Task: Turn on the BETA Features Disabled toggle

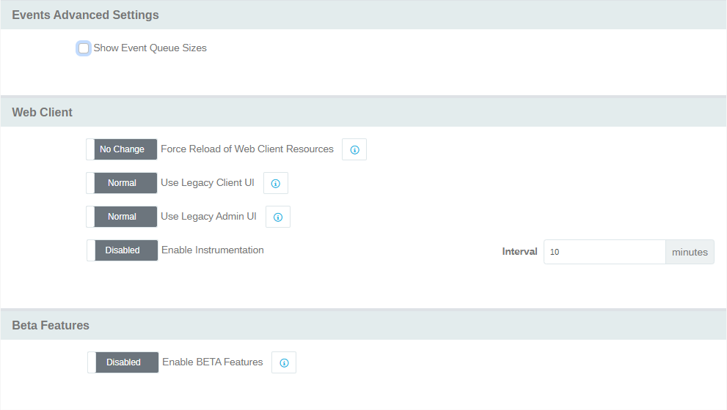Action: click(123, 362)
